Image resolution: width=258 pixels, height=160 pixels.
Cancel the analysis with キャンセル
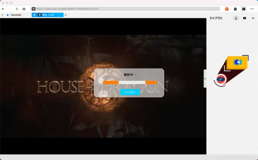click(130, 92)
